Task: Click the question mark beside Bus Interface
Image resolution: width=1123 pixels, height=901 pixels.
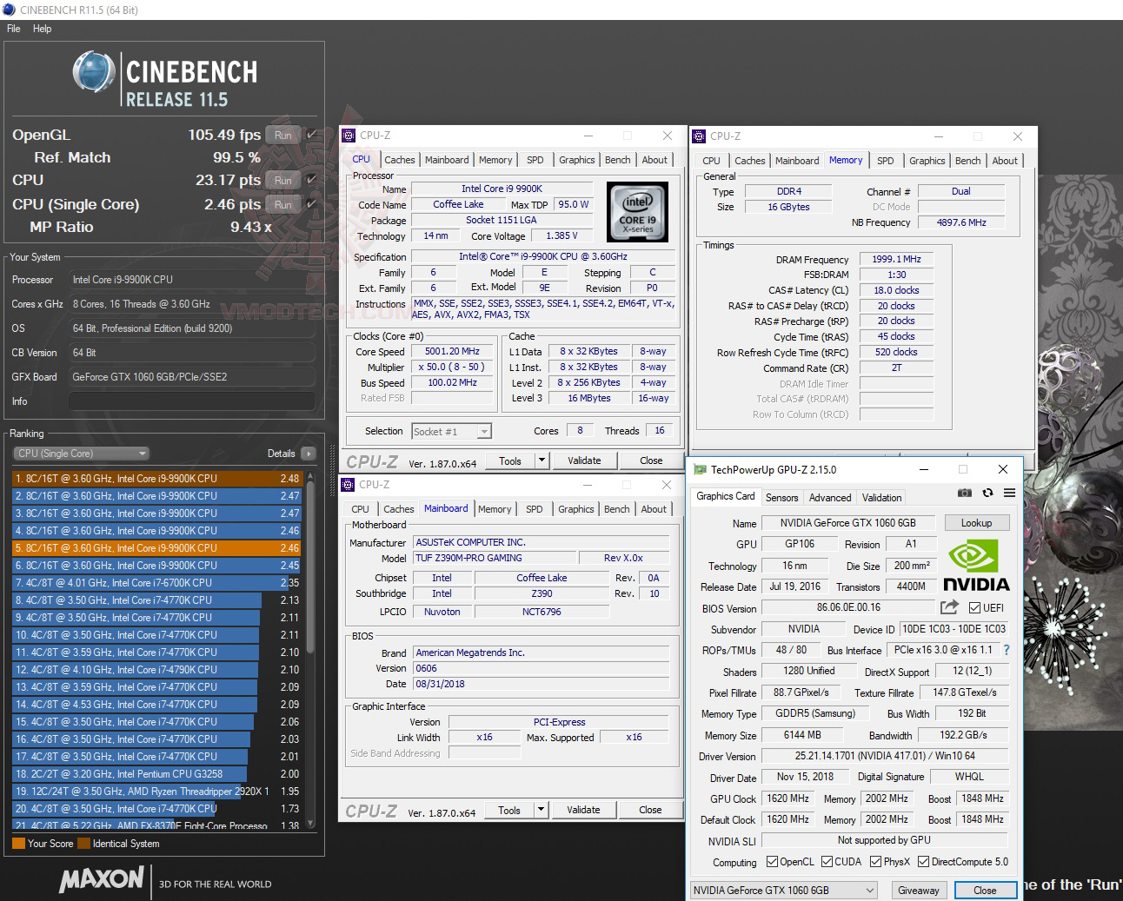Action: 1005,649
